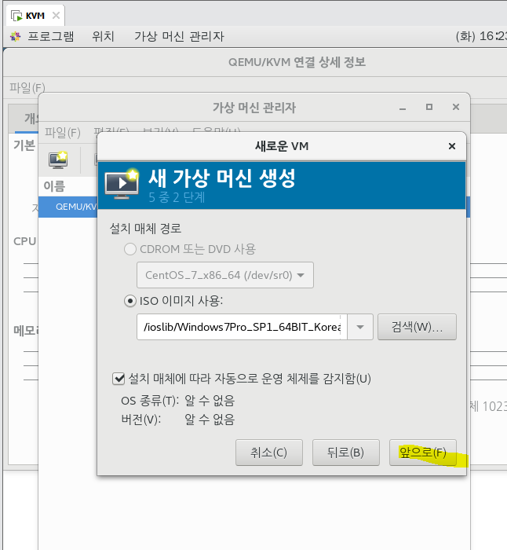Open 파일(F) menu in connection details window
This screenshot has height=550, width=507.
(27, 87)
